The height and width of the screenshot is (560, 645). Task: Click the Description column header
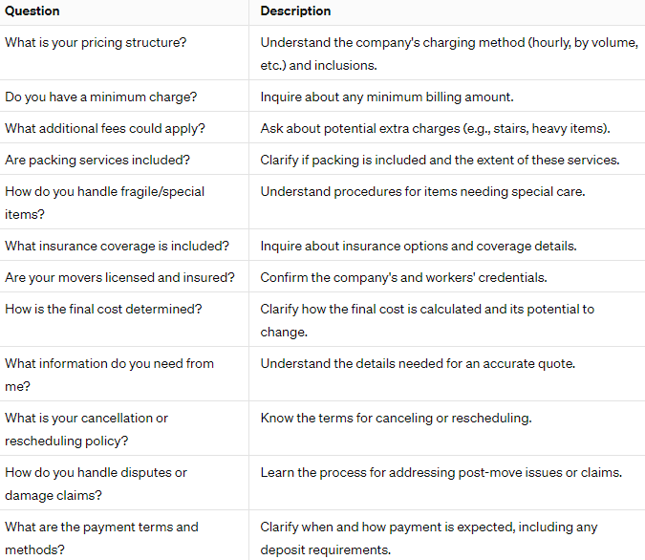point(295,11)
